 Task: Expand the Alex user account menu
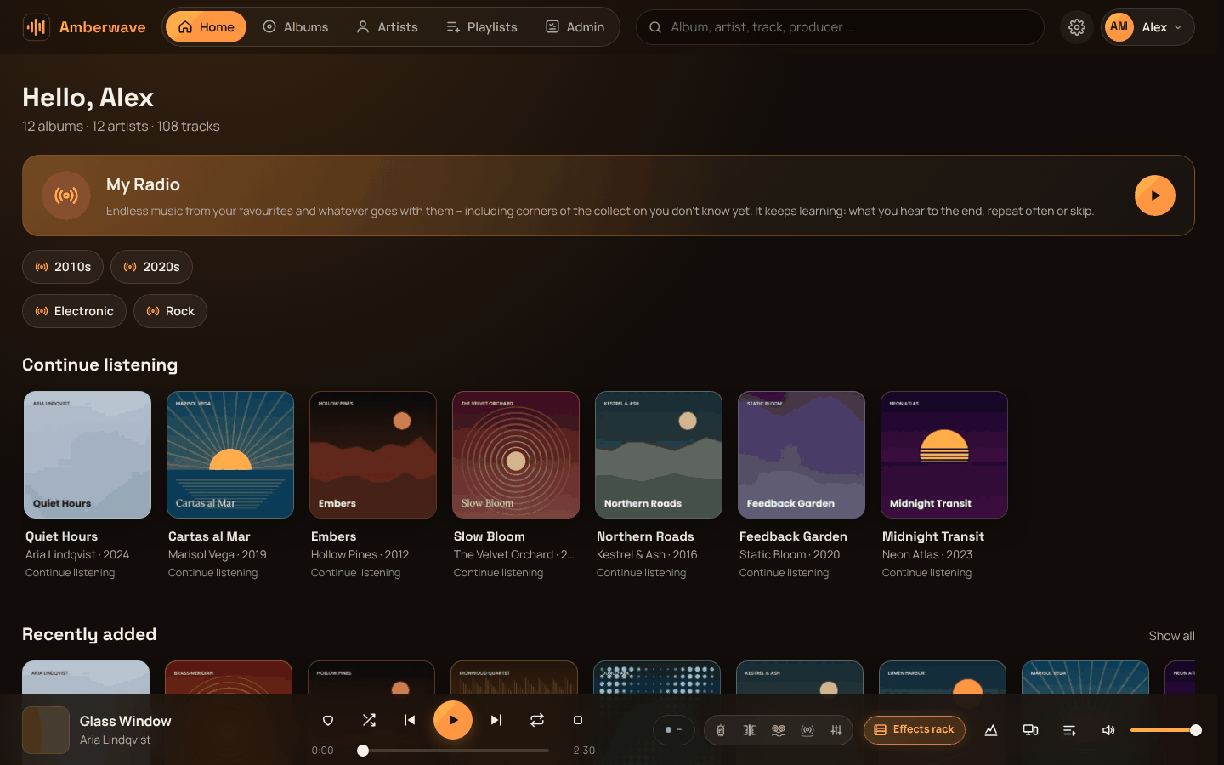1147,27
